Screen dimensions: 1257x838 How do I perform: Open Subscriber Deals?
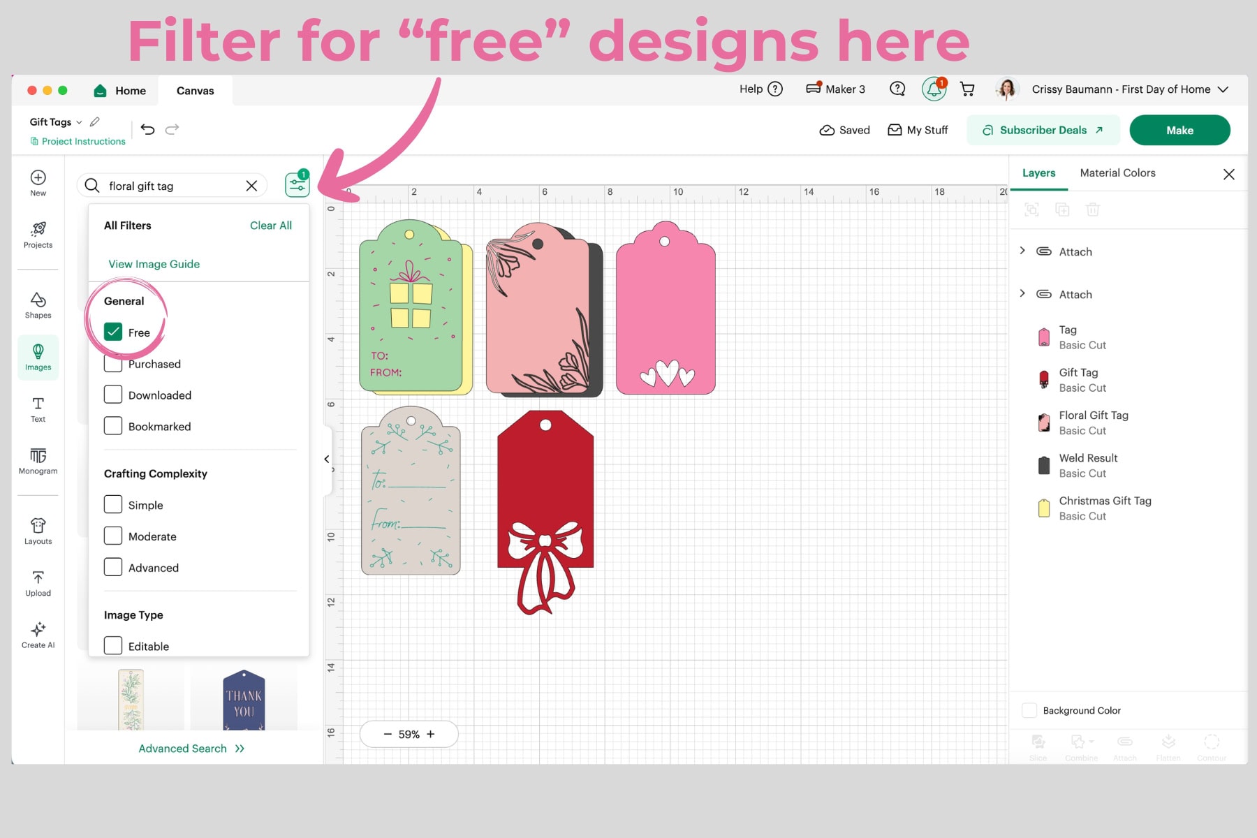[x=1043, y=130]
